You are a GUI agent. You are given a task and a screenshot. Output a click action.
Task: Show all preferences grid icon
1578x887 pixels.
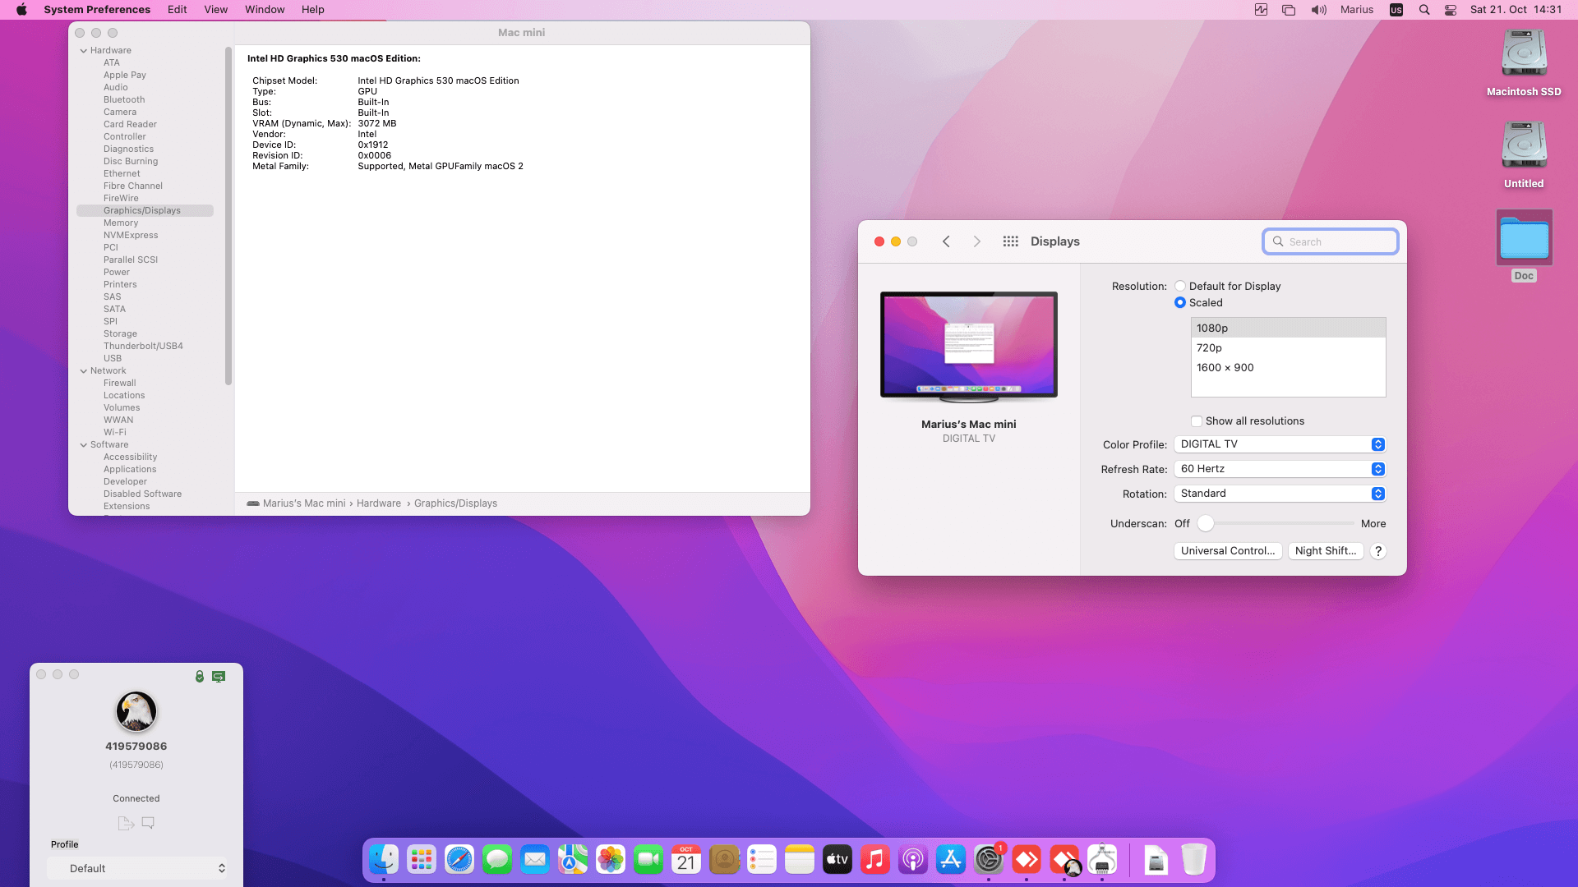point(1011,241)
